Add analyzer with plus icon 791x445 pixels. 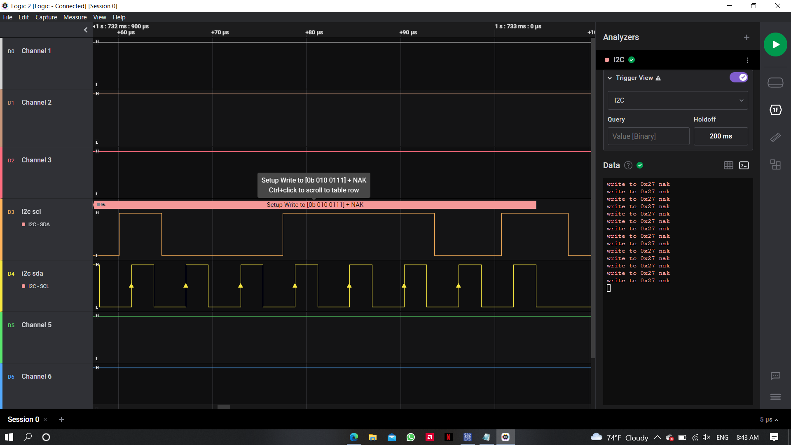coord(746,37)
